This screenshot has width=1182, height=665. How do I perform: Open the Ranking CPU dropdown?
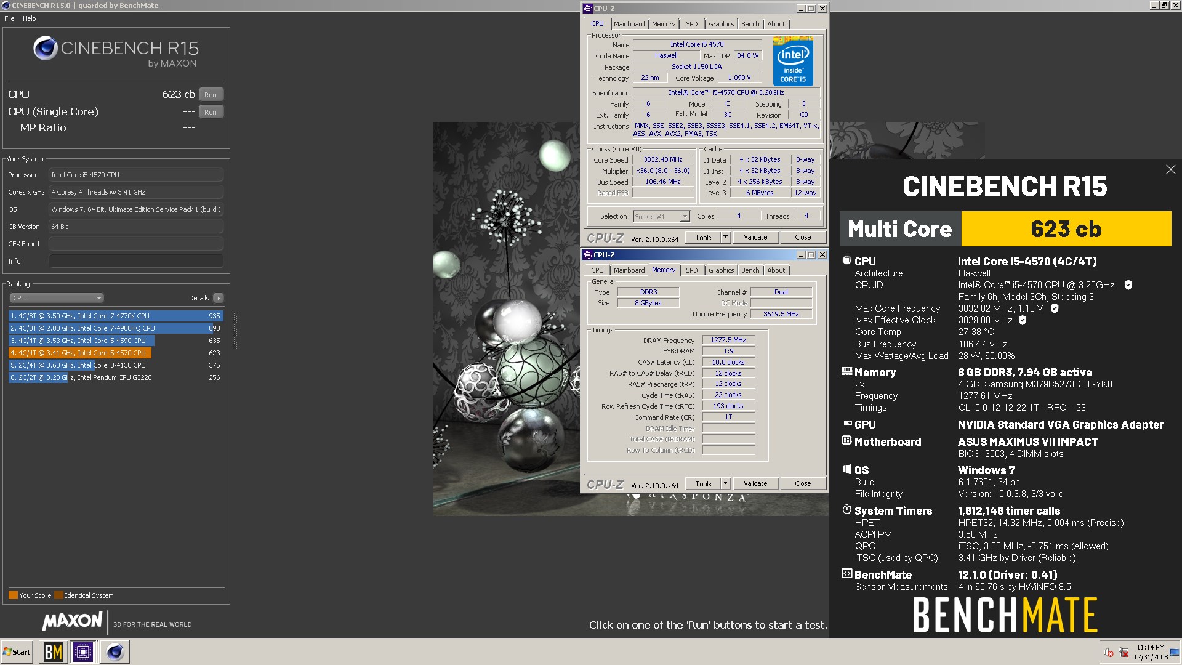(56, 298)
